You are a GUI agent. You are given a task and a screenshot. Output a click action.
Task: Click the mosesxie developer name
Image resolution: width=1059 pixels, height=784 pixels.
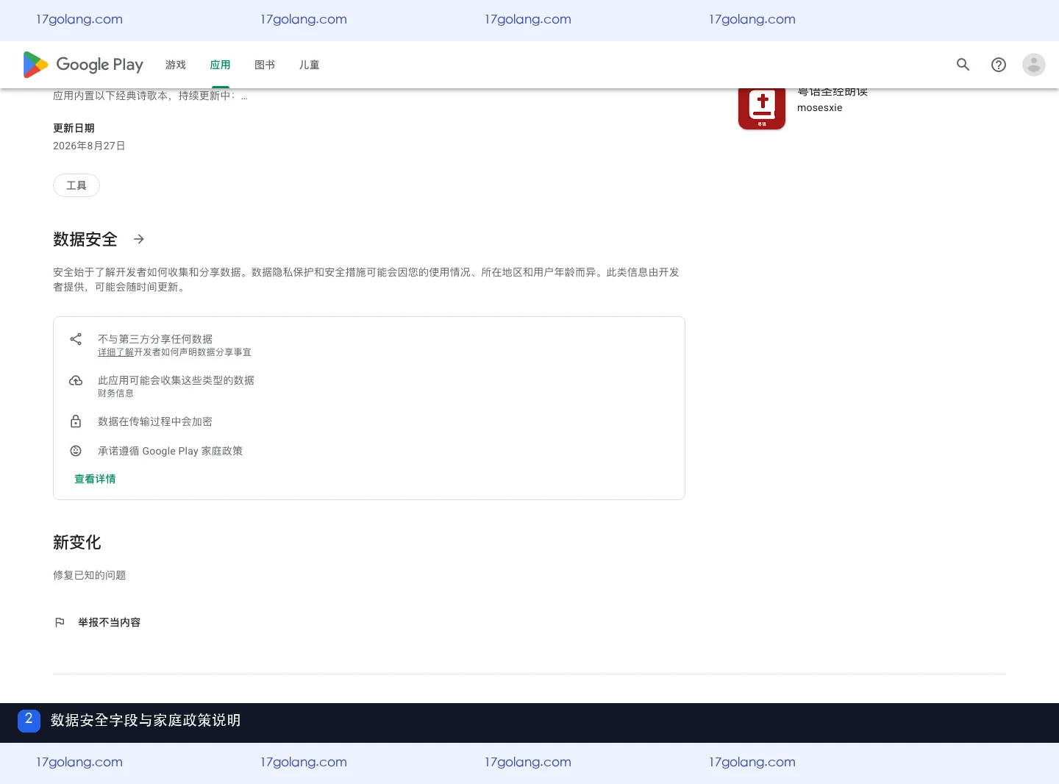pos(820,107)
